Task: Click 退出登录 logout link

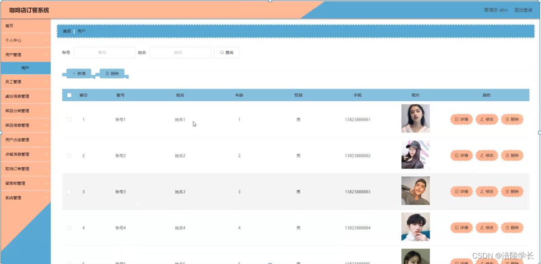Action: 523,10
